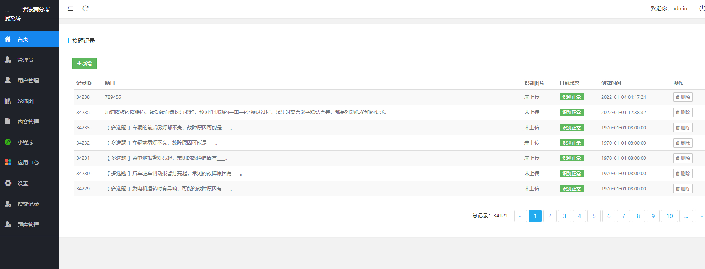Open the 小程序 menu item
This screenshot has width=705, height=269.
pyautogui.click(x=29, y=142)
